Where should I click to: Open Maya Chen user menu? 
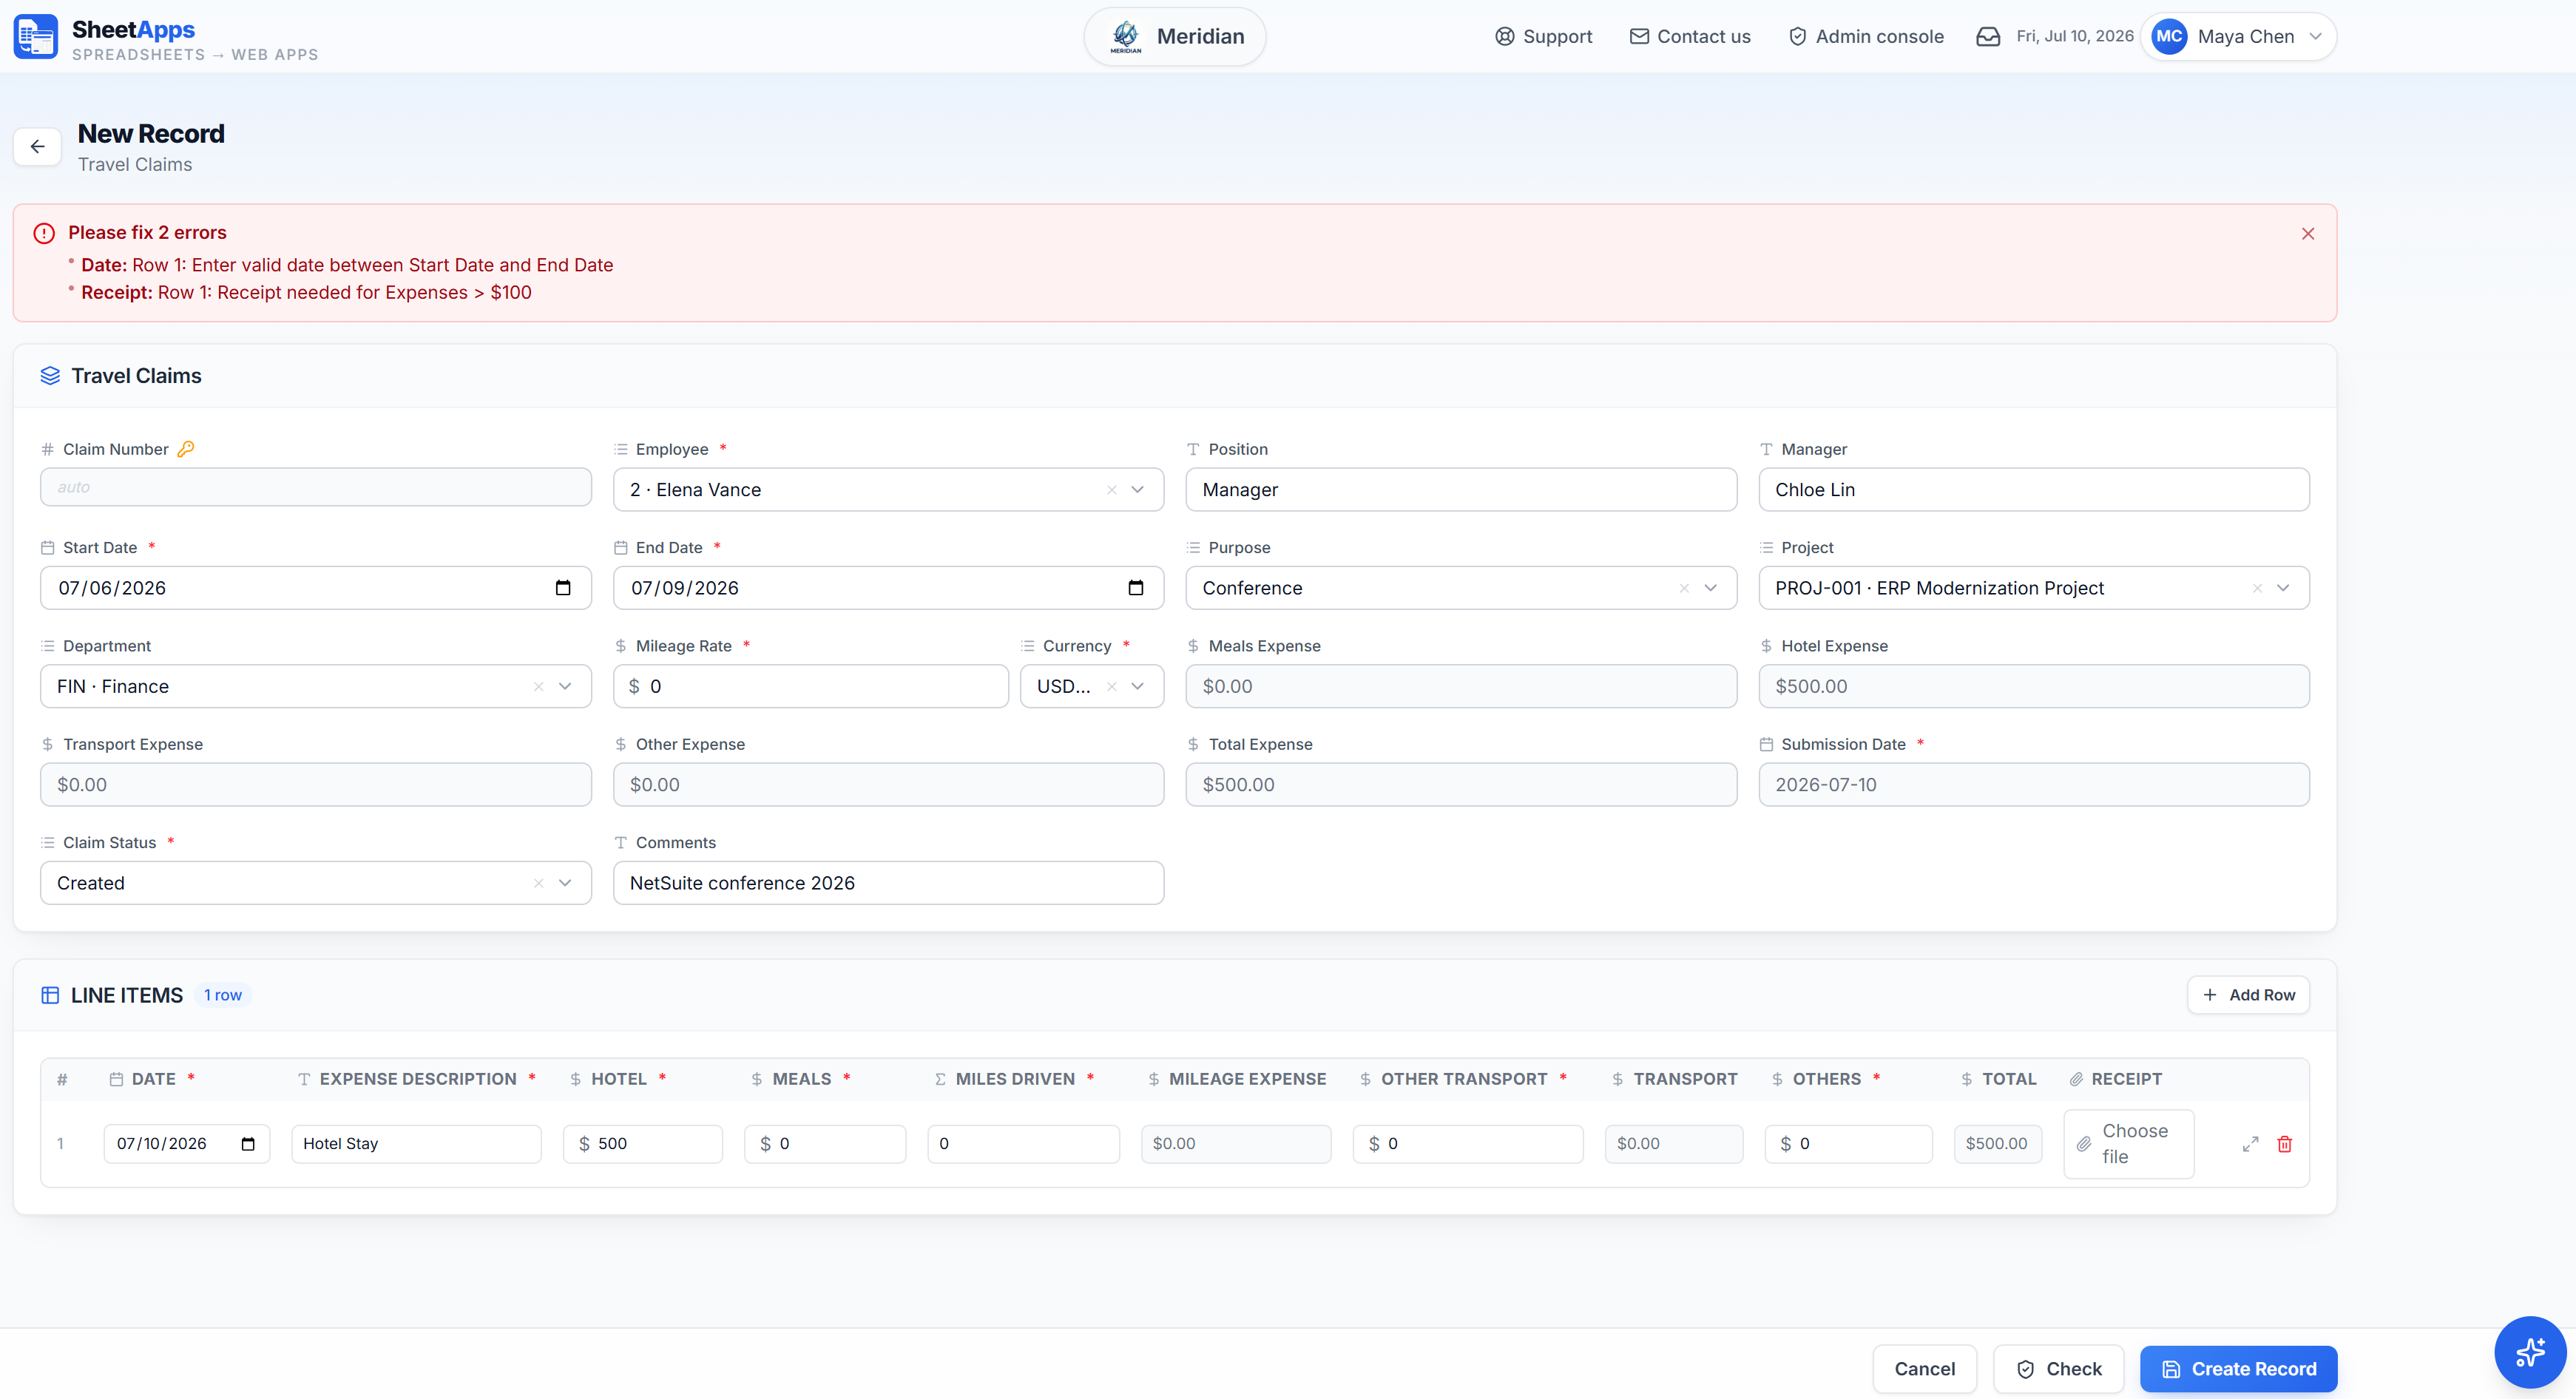[2238, 37]
